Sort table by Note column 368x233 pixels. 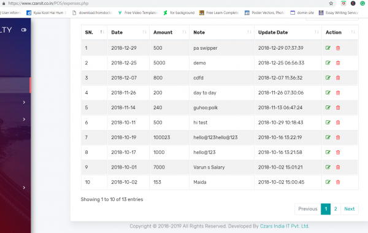pos(222,32)
